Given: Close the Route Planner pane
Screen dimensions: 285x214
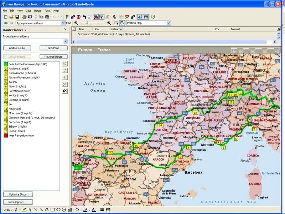Looking at the screenshot, I should point(66,30).
